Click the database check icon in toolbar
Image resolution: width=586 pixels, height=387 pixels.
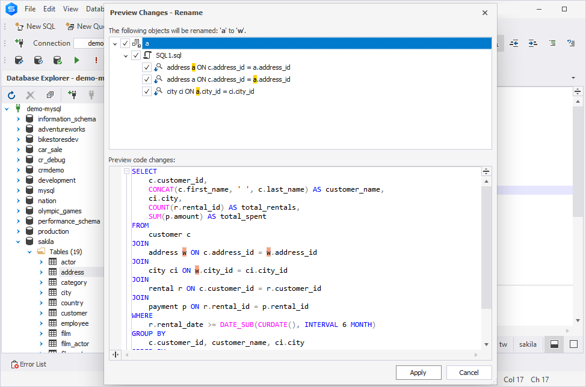pos(58,60)
